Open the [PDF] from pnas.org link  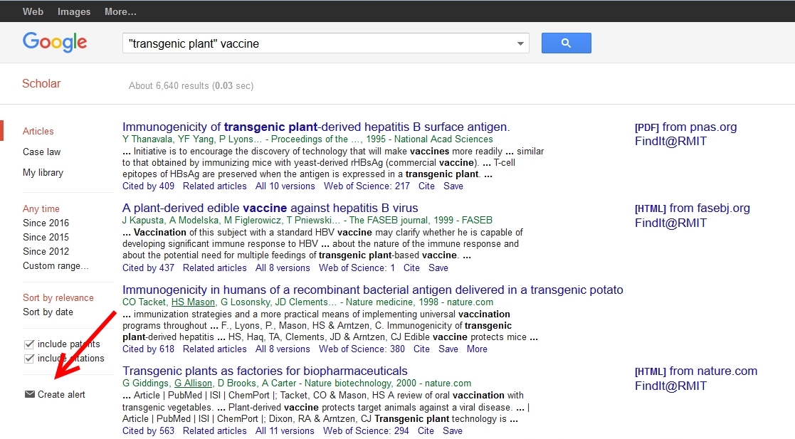(x=686, y=127)
